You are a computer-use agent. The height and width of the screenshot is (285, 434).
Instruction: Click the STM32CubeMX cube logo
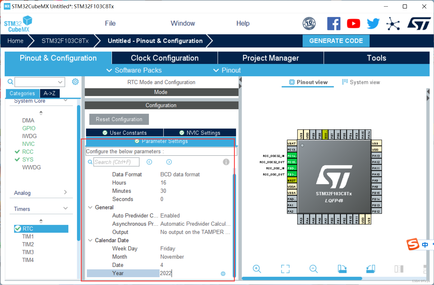coord(18,24)
